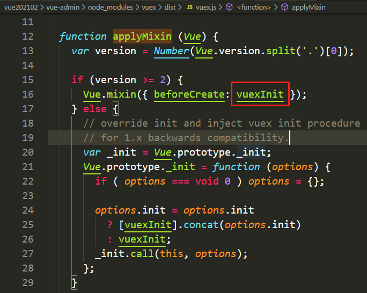Click vuexInit on line 26
Screen dimensions: 367x293
tap(142, 239)
